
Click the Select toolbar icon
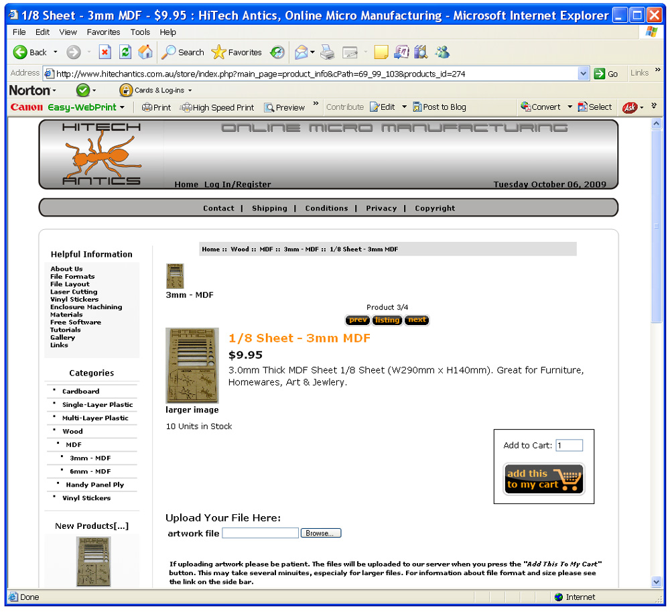pos(582,107)
